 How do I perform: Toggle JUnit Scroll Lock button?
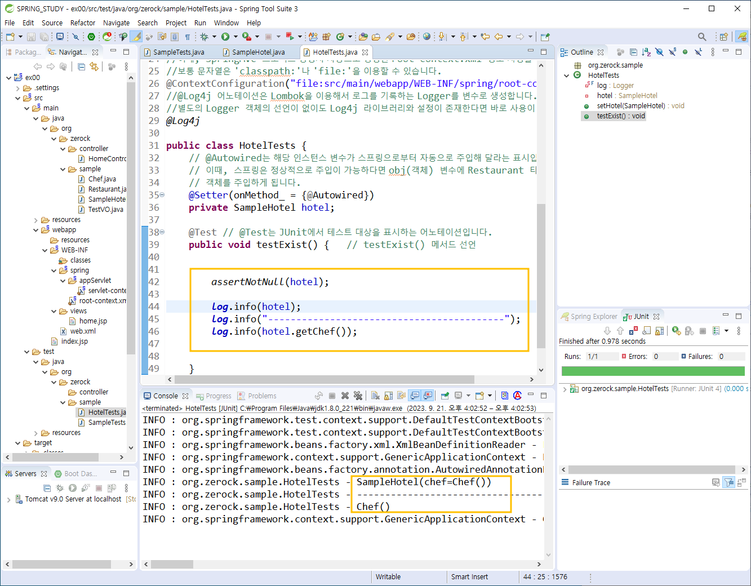tap(659, 331)
